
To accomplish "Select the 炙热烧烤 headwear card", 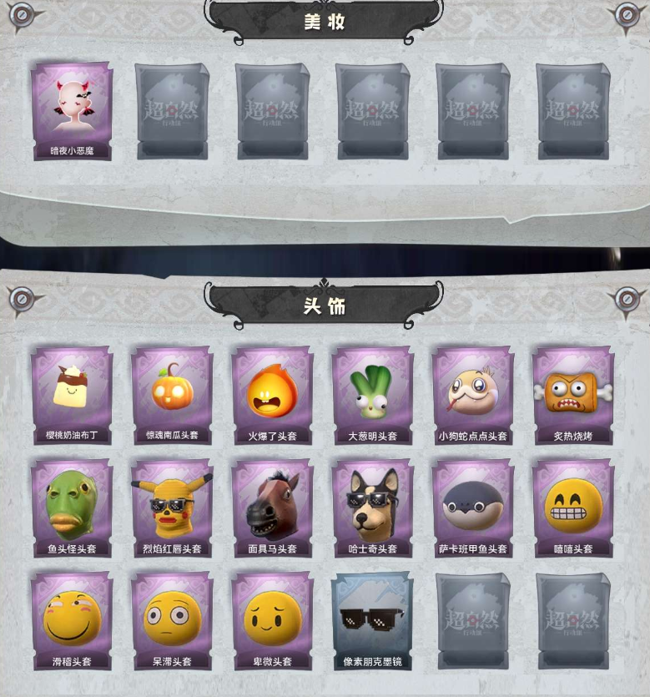I will click(x=573, y=396).
